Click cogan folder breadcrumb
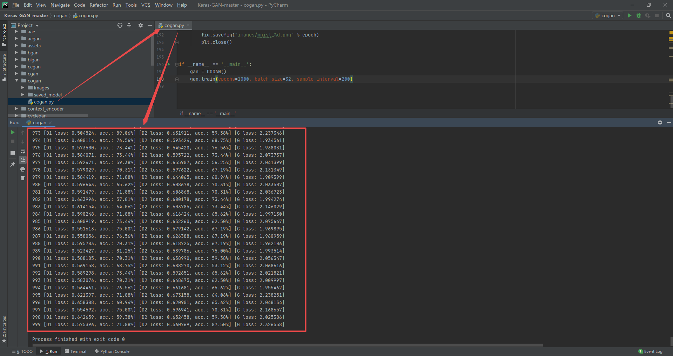The width and height of the screenshot is (673, 356). tap(60, 15)
